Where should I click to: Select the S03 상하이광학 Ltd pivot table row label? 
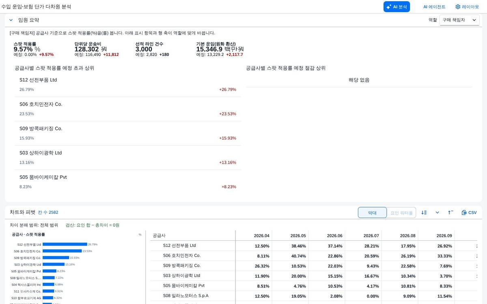tap(181, 276)
